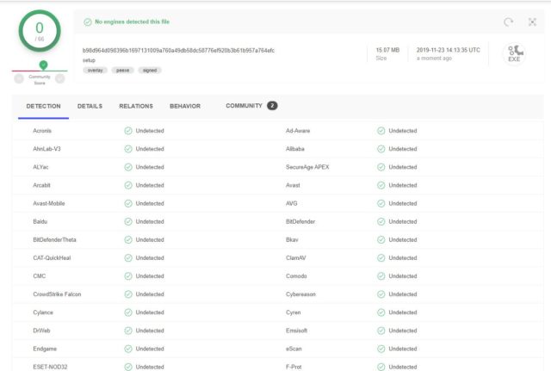
Task: Click Comodo undetected check icon
Action: pyautogui.click(x=381, y=276)
